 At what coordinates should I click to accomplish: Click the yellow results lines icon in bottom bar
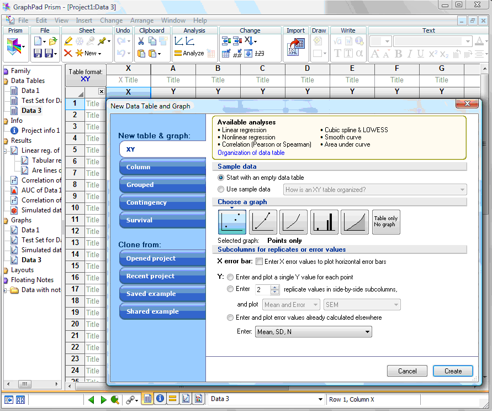click(x=172, y=399)
